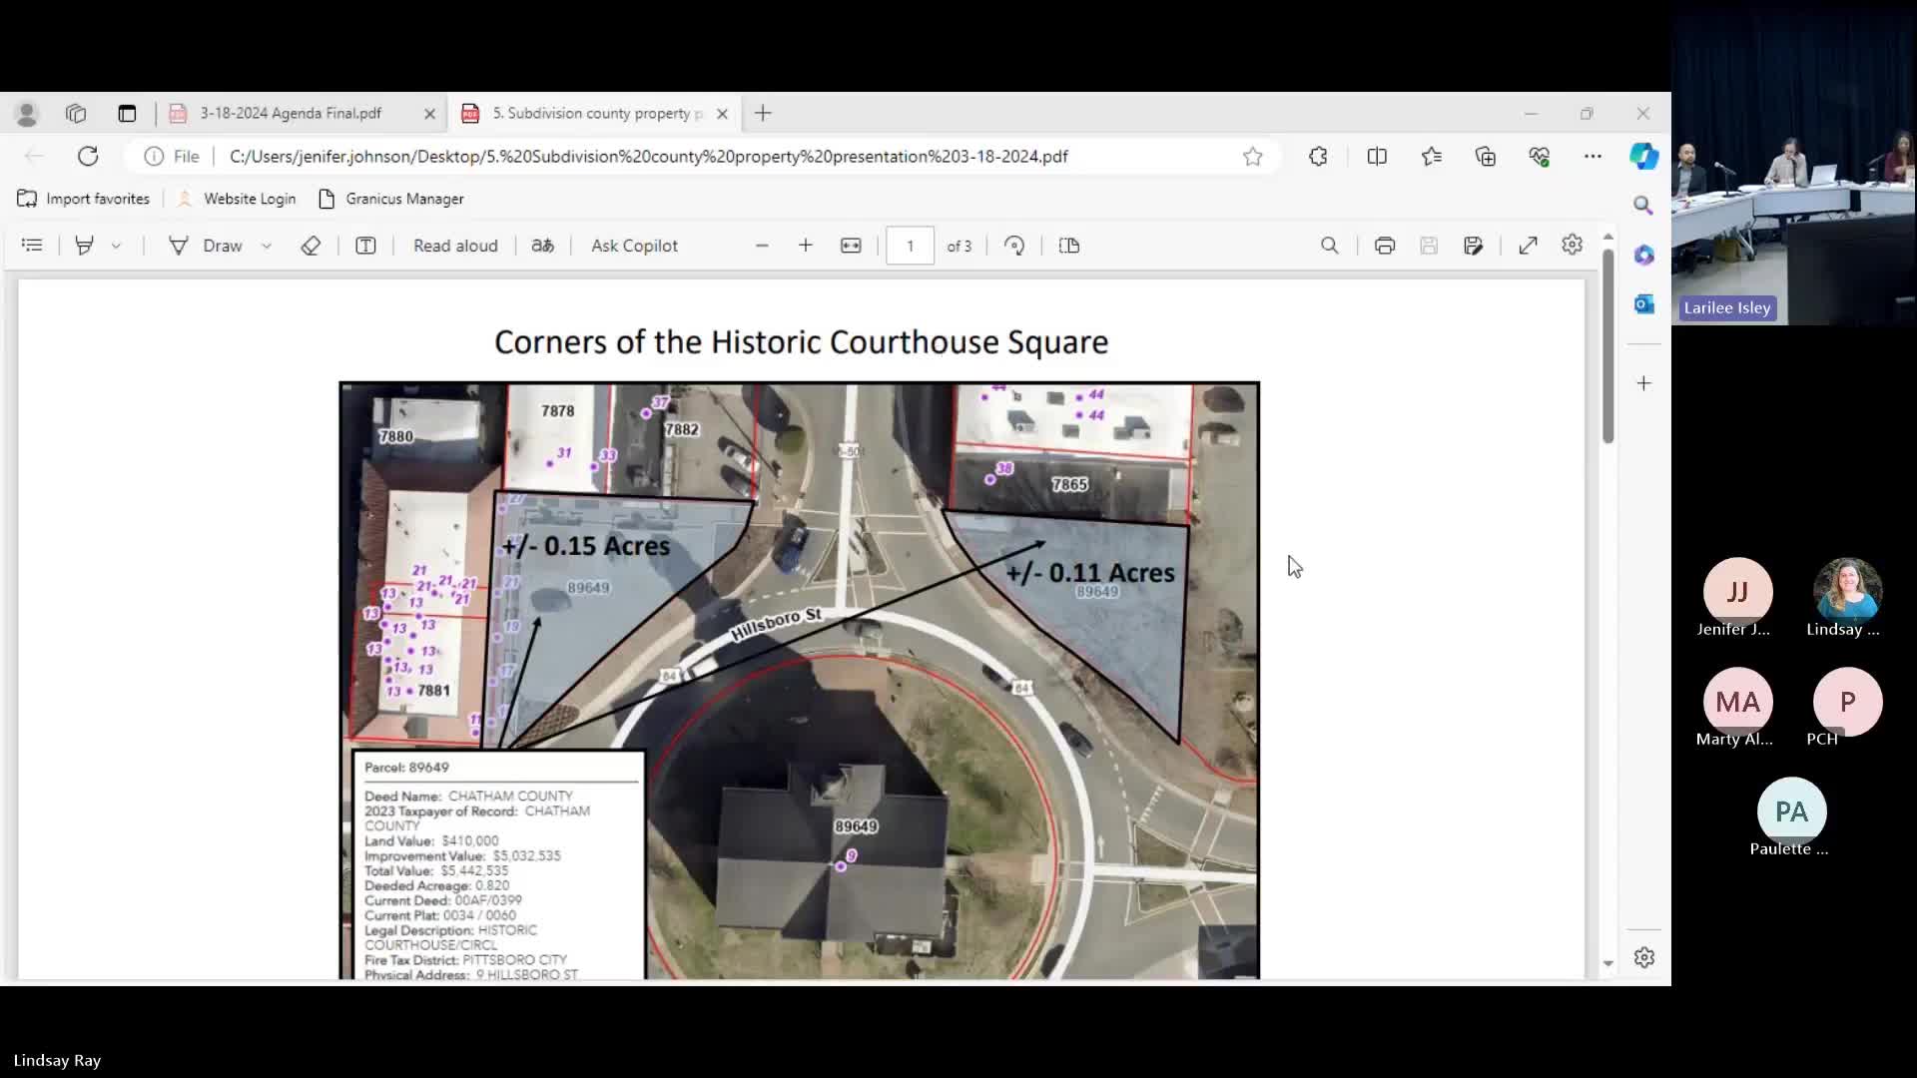This screenshot has width=1917, height=1078.
Task: Open a new browser tab
Action: point(763,114)
